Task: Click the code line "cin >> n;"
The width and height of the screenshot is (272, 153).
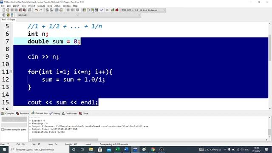Action: click(43, 57)
